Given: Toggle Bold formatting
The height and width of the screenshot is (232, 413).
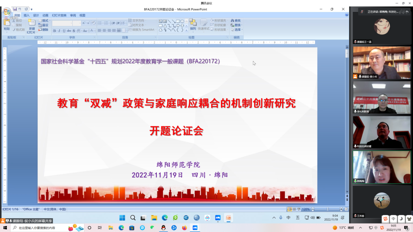Looking at the screenshot, I should [54, 31].
